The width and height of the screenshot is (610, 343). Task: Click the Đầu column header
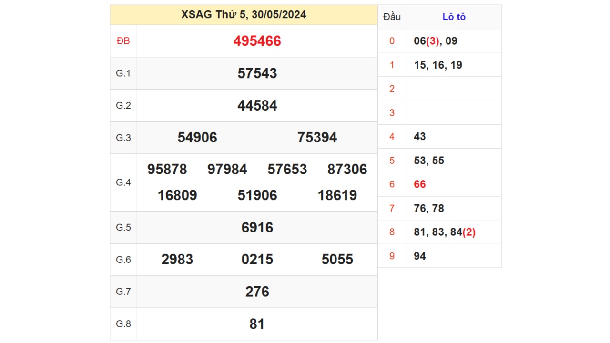(x=392, y=17)
